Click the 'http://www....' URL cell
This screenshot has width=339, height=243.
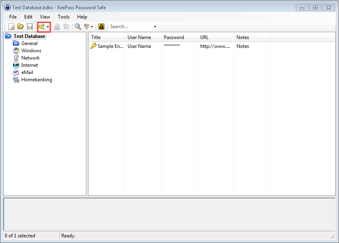(215, 46)
